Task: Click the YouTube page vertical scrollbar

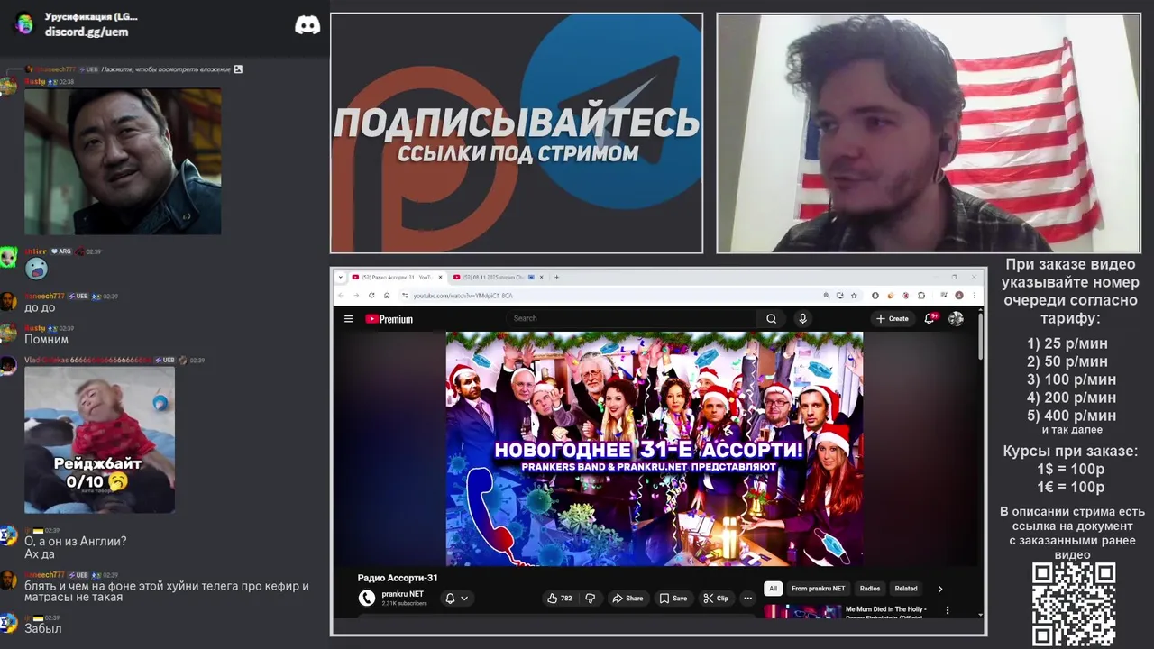Action: 980,335
